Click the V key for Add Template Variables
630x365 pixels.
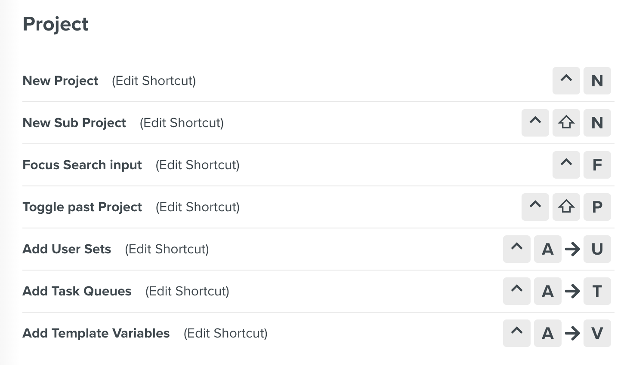pos(597,333)
